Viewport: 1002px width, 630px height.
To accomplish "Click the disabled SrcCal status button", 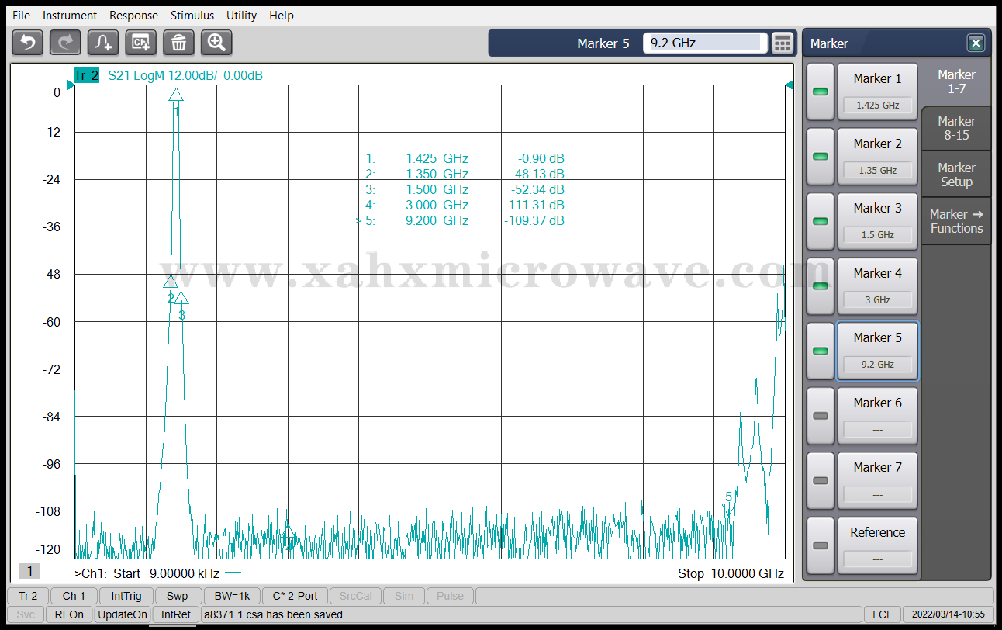I will [x=355, y=596].
